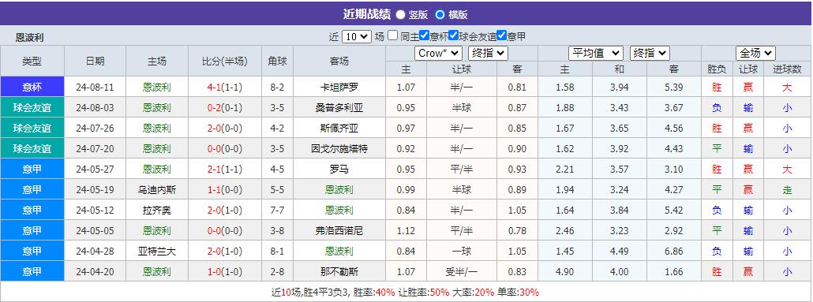The width and height of the screenshot is (813, 302).
Task: Click the 4-1(1-1) score
Action: [x=224, y=88]
